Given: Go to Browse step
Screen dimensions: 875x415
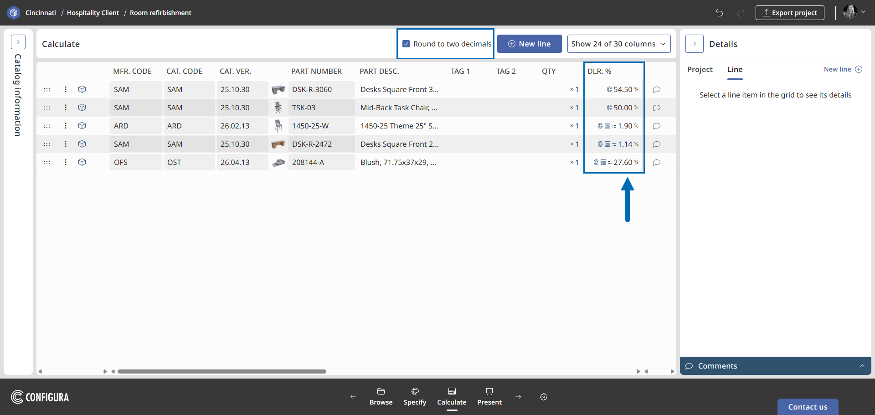Looking at the screenshot, I should [x=381, y=396].
